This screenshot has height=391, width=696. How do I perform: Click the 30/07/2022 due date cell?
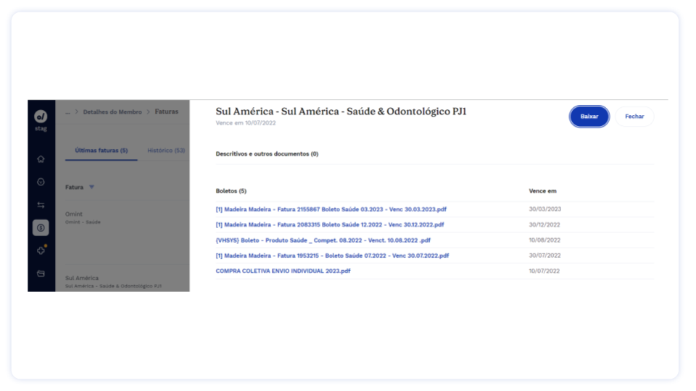pyautogui.click(x=544, y=256)
